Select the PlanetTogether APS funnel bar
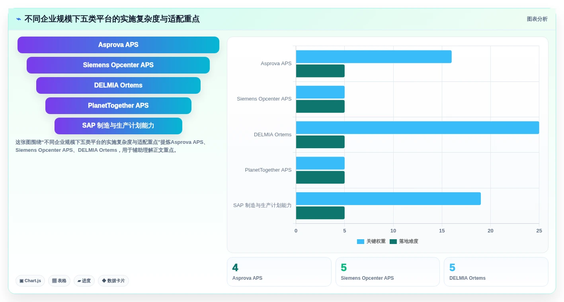 pos(118,106)
